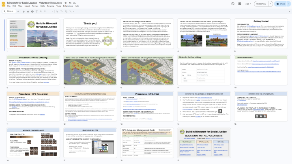Open version history
Screen dimensions: 292x164
point(233,4)
